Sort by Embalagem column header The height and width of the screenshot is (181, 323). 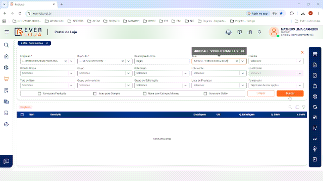pos(200,115)
